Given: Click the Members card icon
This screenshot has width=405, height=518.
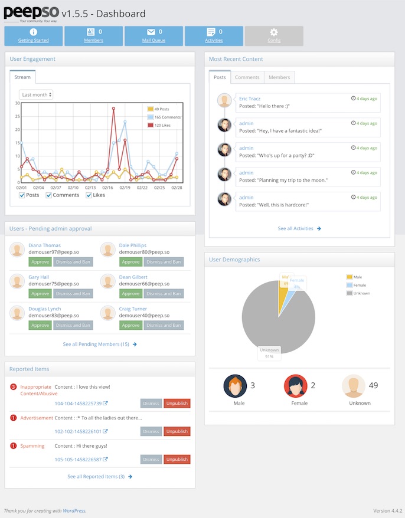Looking at the screenshot, I should (90, 32).
